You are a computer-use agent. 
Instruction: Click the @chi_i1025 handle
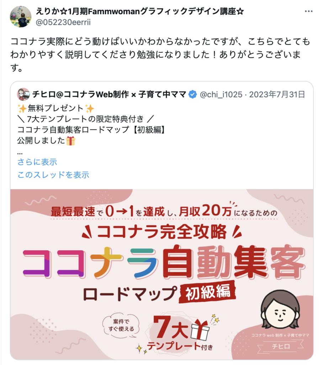click(x=221, y=94)
